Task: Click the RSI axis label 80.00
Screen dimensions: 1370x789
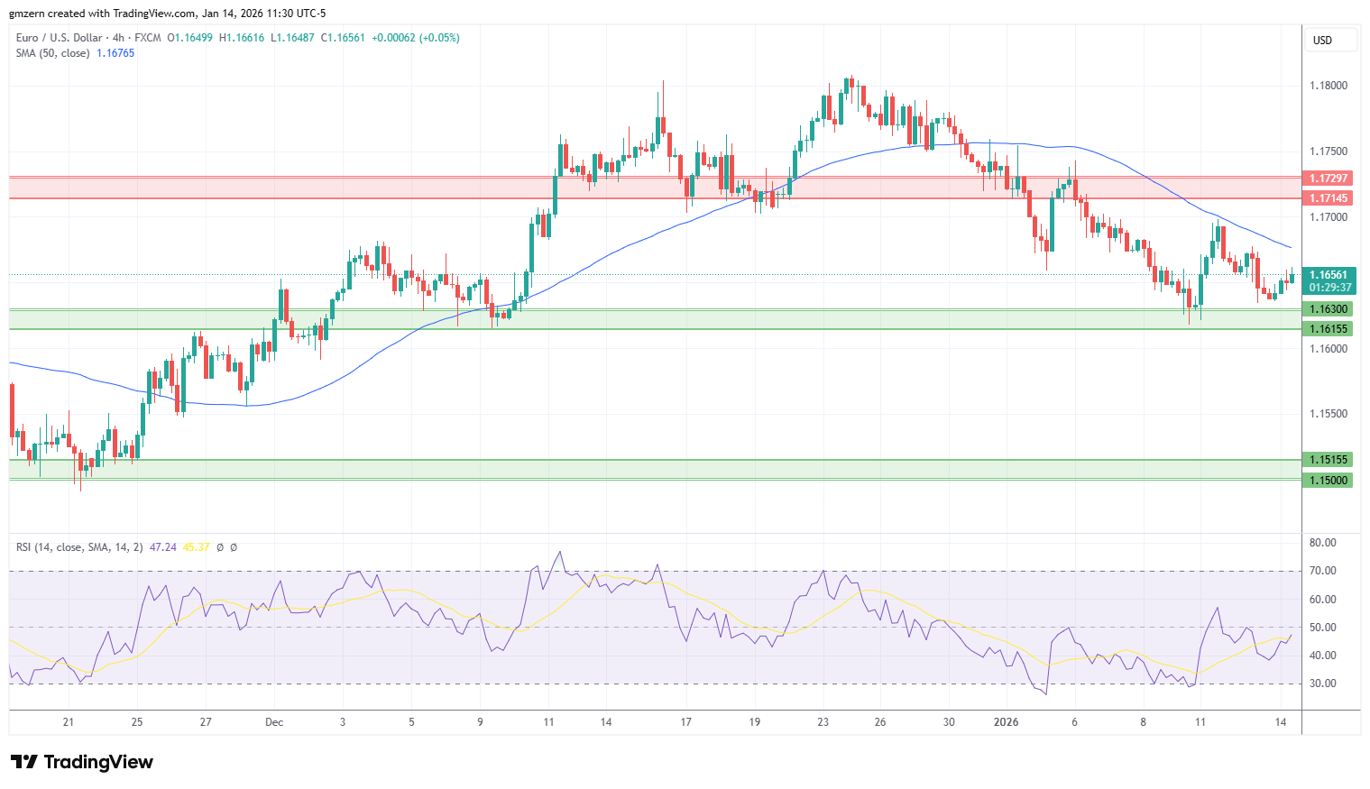Action: [1323, 543]
